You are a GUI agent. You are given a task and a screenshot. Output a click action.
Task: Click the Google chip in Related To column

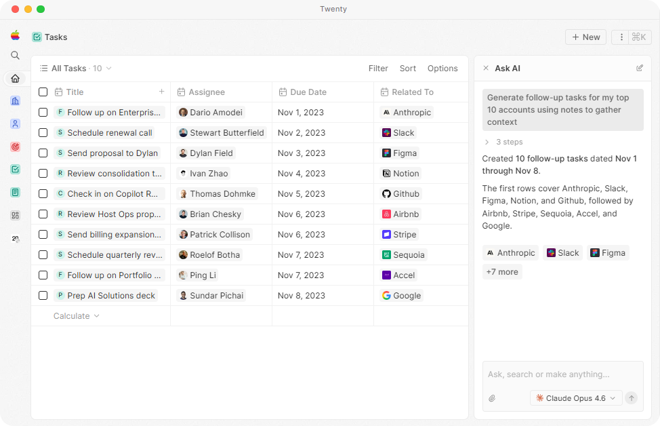[402, 295]
